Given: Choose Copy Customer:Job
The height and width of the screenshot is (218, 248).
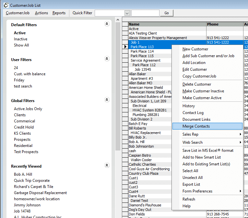Looking at the screenshot, I should pyautogui.click(x=199, y=76).
